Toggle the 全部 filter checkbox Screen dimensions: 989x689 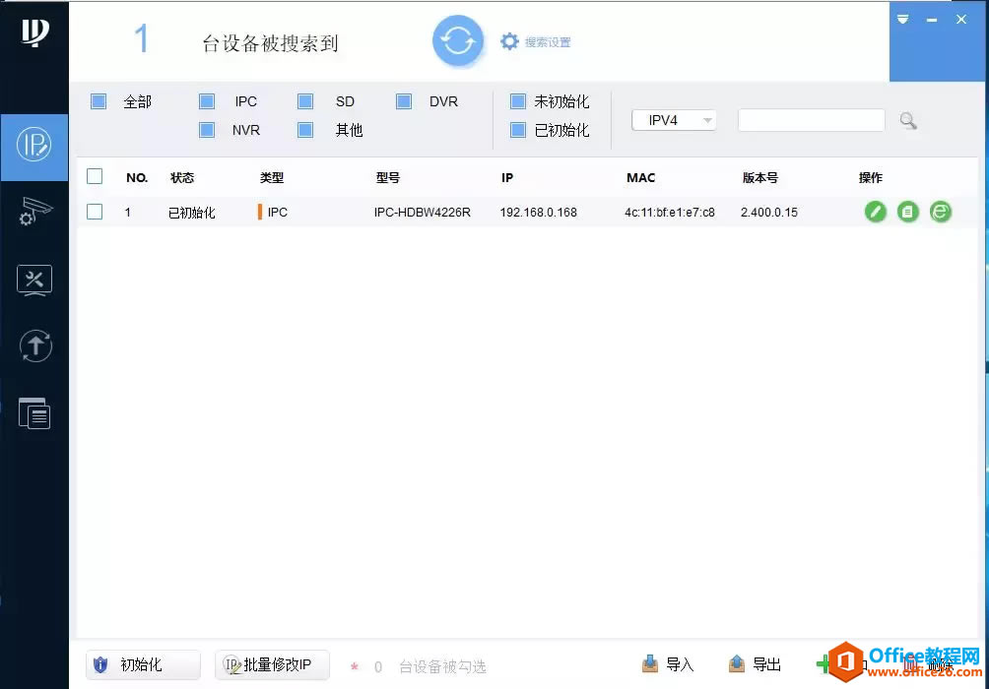click(x=99, y=101)
